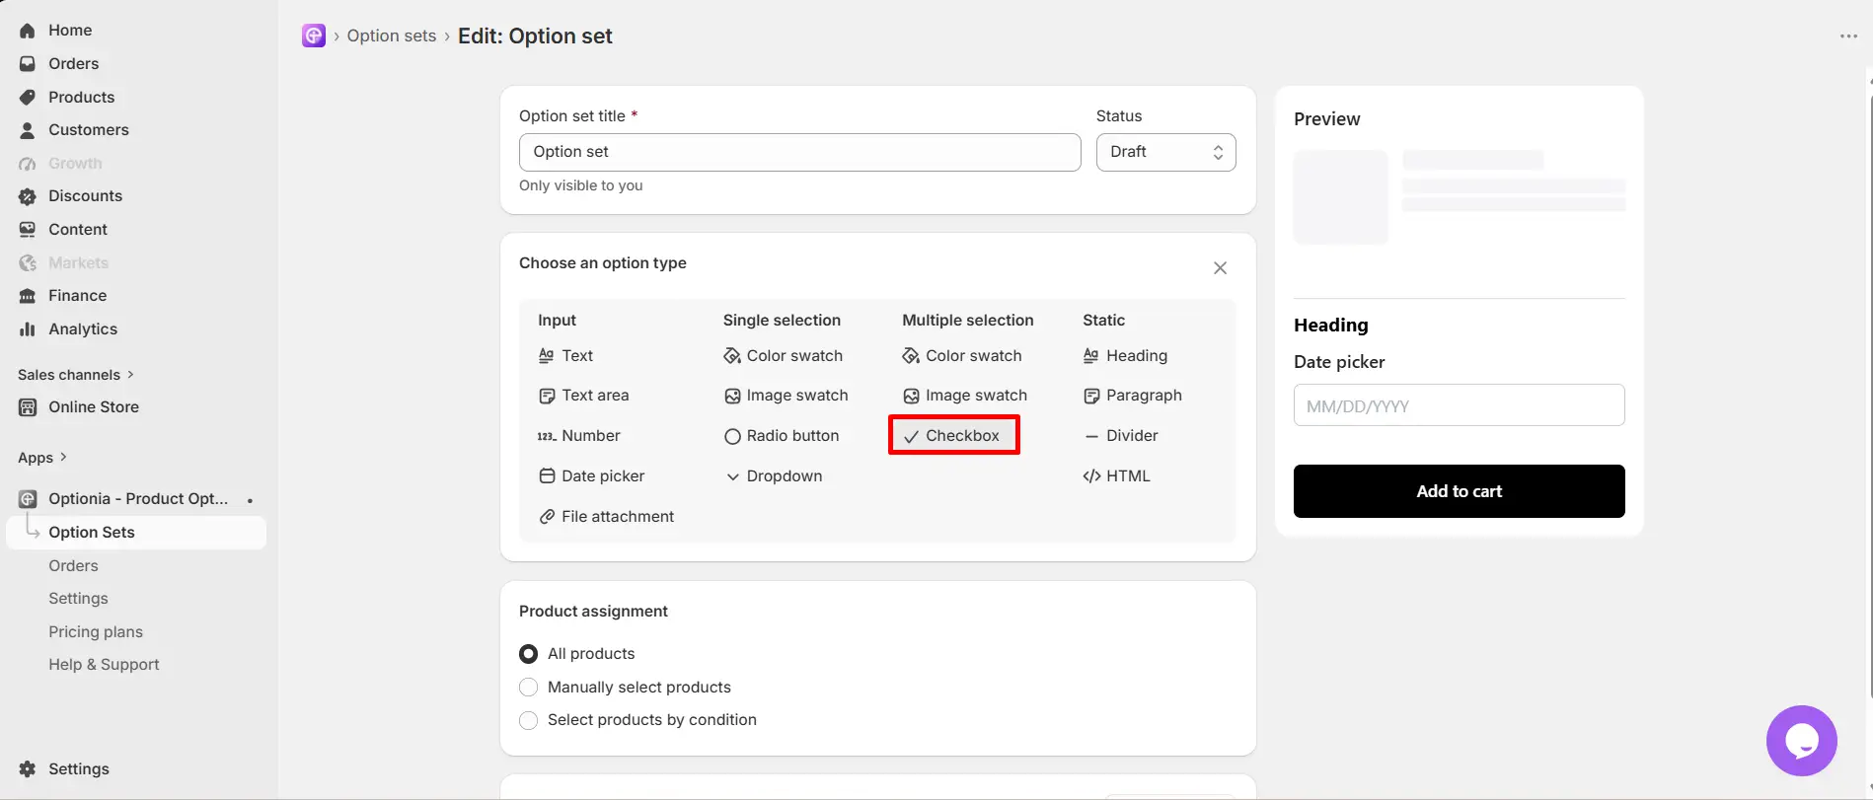Screen dimensions: 1873x800
Task: Open Products from the sidebar
Action: [x=81, y=97]
